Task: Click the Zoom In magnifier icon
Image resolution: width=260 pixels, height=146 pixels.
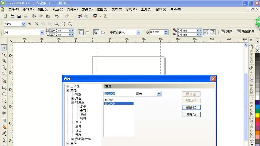Action: click(30, 24)
